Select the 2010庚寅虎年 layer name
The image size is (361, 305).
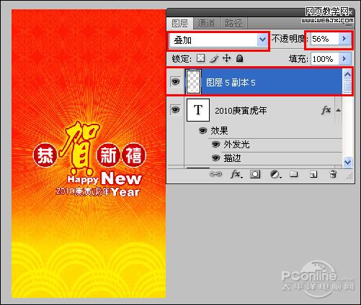coord(241,111)
